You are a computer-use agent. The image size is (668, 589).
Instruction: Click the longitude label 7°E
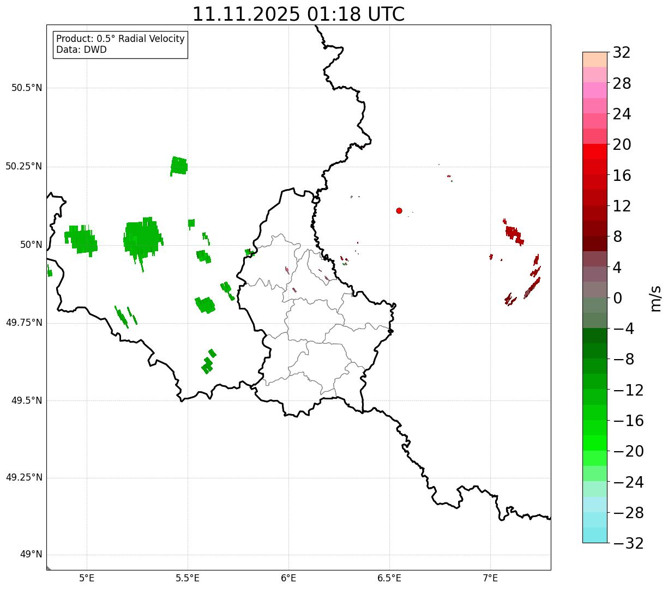[491, 578]
